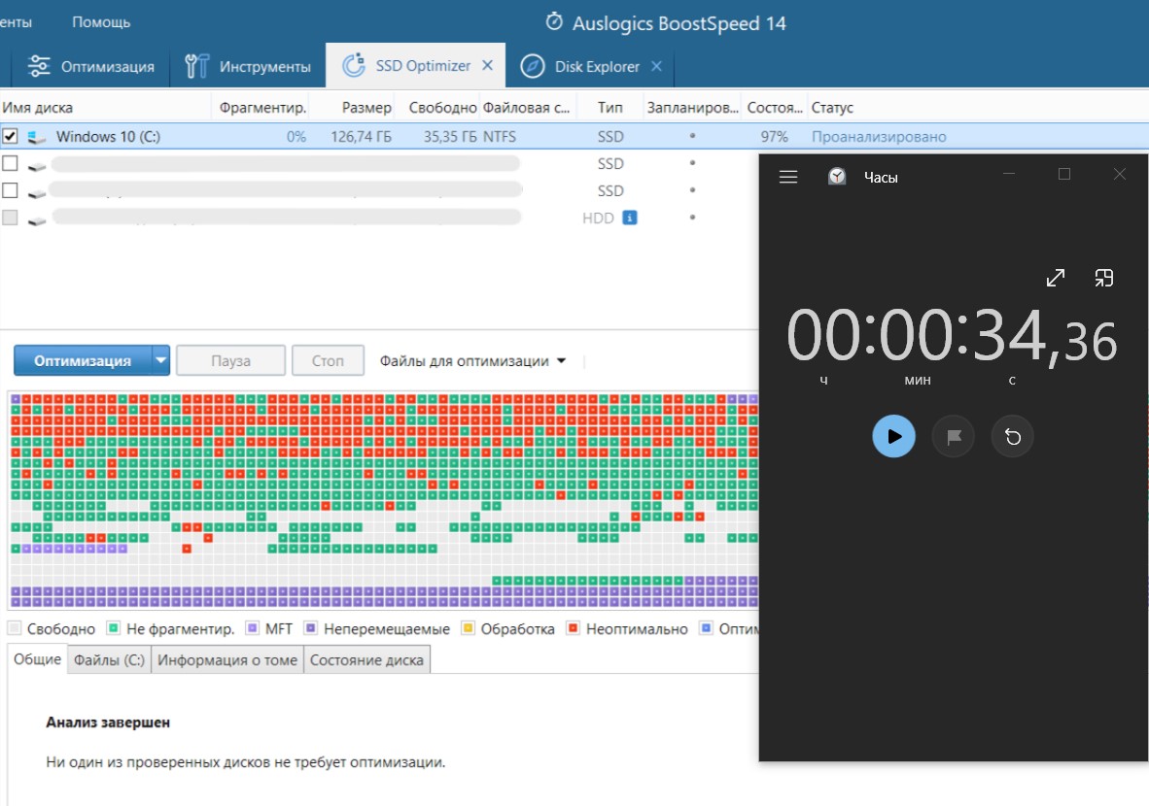Switch to the Инструменты tab
This screenshot has height=806, width=1149.
click(248, 67)
